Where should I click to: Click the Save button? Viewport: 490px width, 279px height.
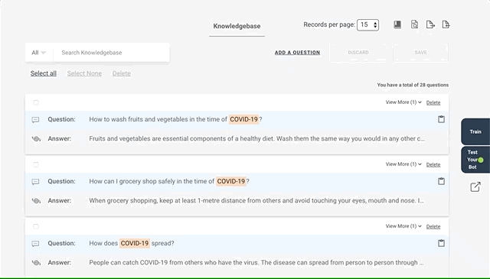[x=420, y=53]
